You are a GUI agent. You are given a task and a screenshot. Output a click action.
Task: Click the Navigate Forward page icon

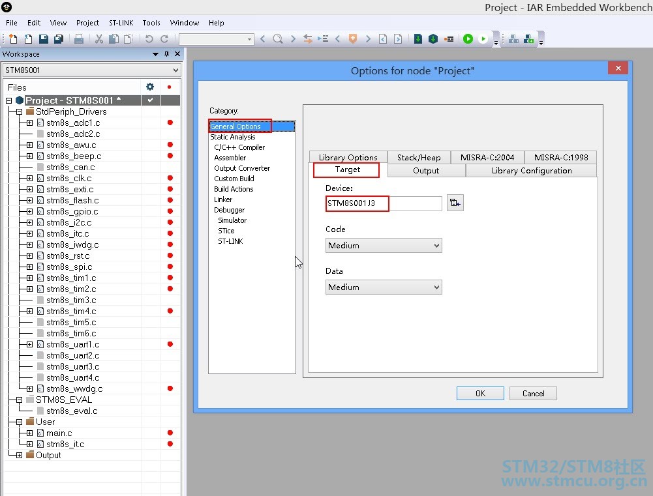398,39
